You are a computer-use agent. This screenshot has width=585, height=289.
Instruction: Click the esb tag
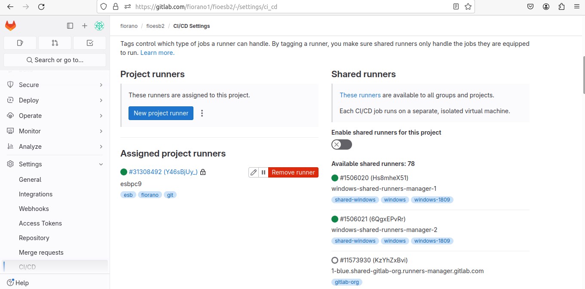click(x=128, y=195)
